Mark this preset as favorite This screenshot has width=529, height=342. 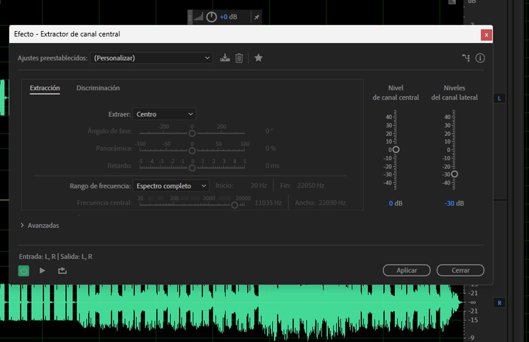[258, 58]
